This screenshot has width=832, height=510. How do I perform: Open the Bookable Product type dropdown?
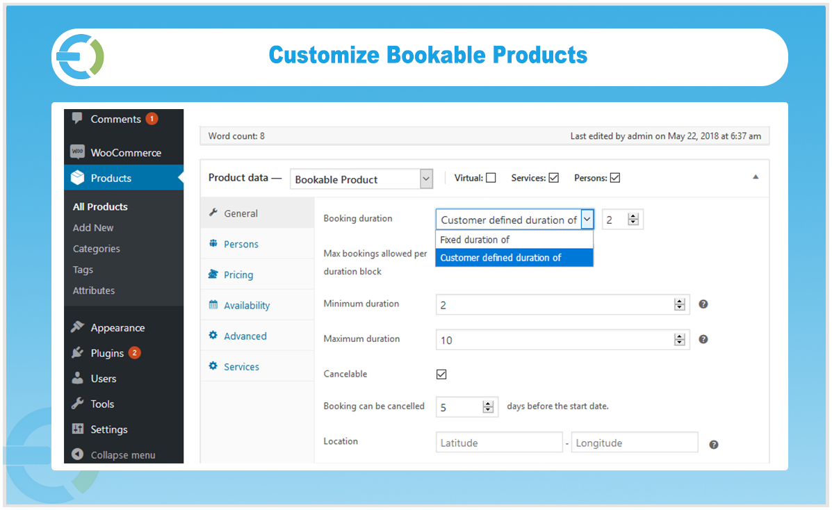361,179
